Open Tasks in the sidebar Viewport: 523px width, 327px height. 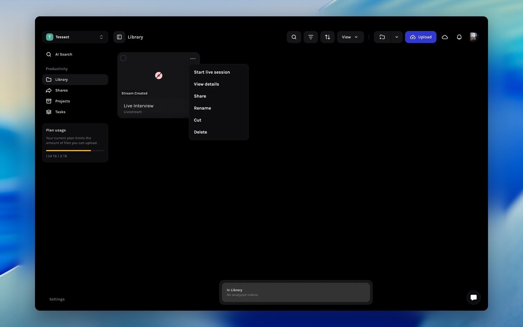click(x=75, y=112)
